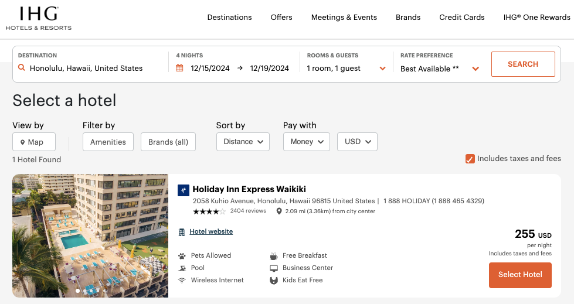The height and width of the screenshot is (304, 574).
Task: Open Meetings & Events menu
Action: point(344,17)
